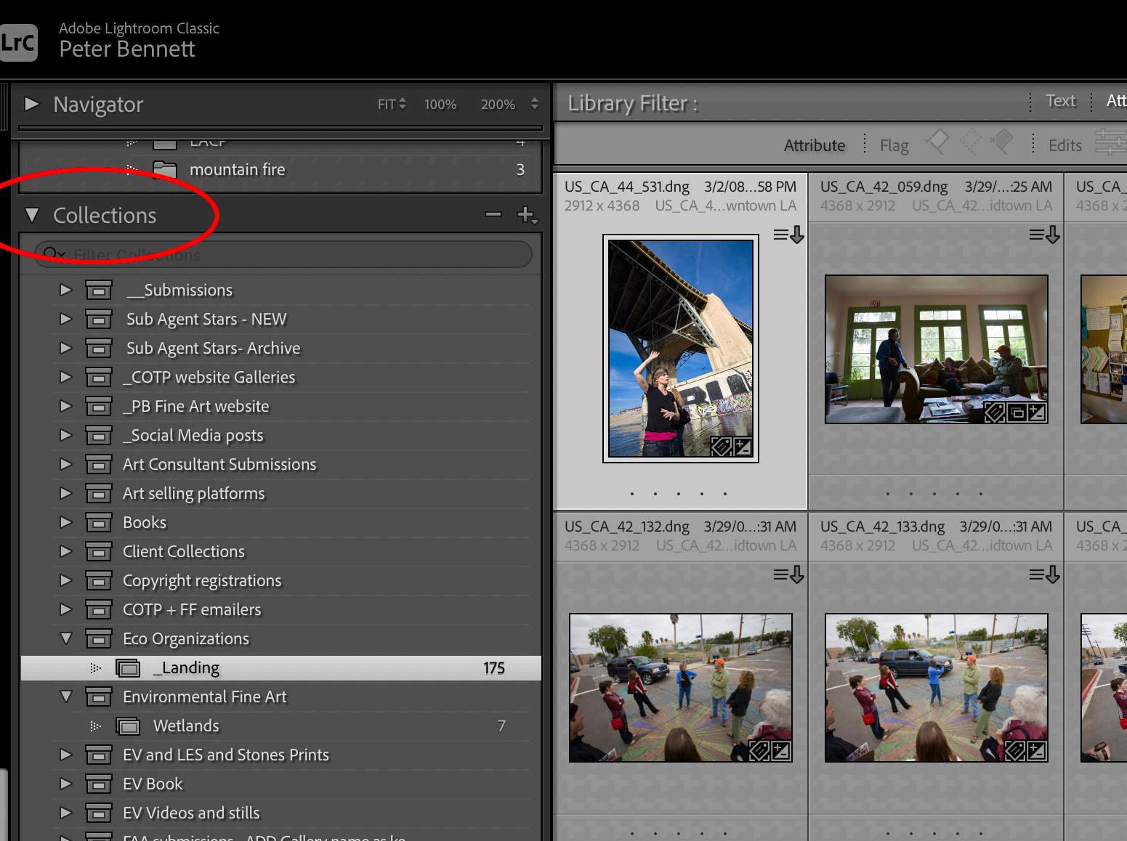Expand the Sub Agent Stars - NEW set
The height and width of the screenshot is (841, 1127).
[66, 319]
